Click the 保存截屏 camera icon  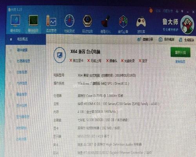click(x=160, y=39)
